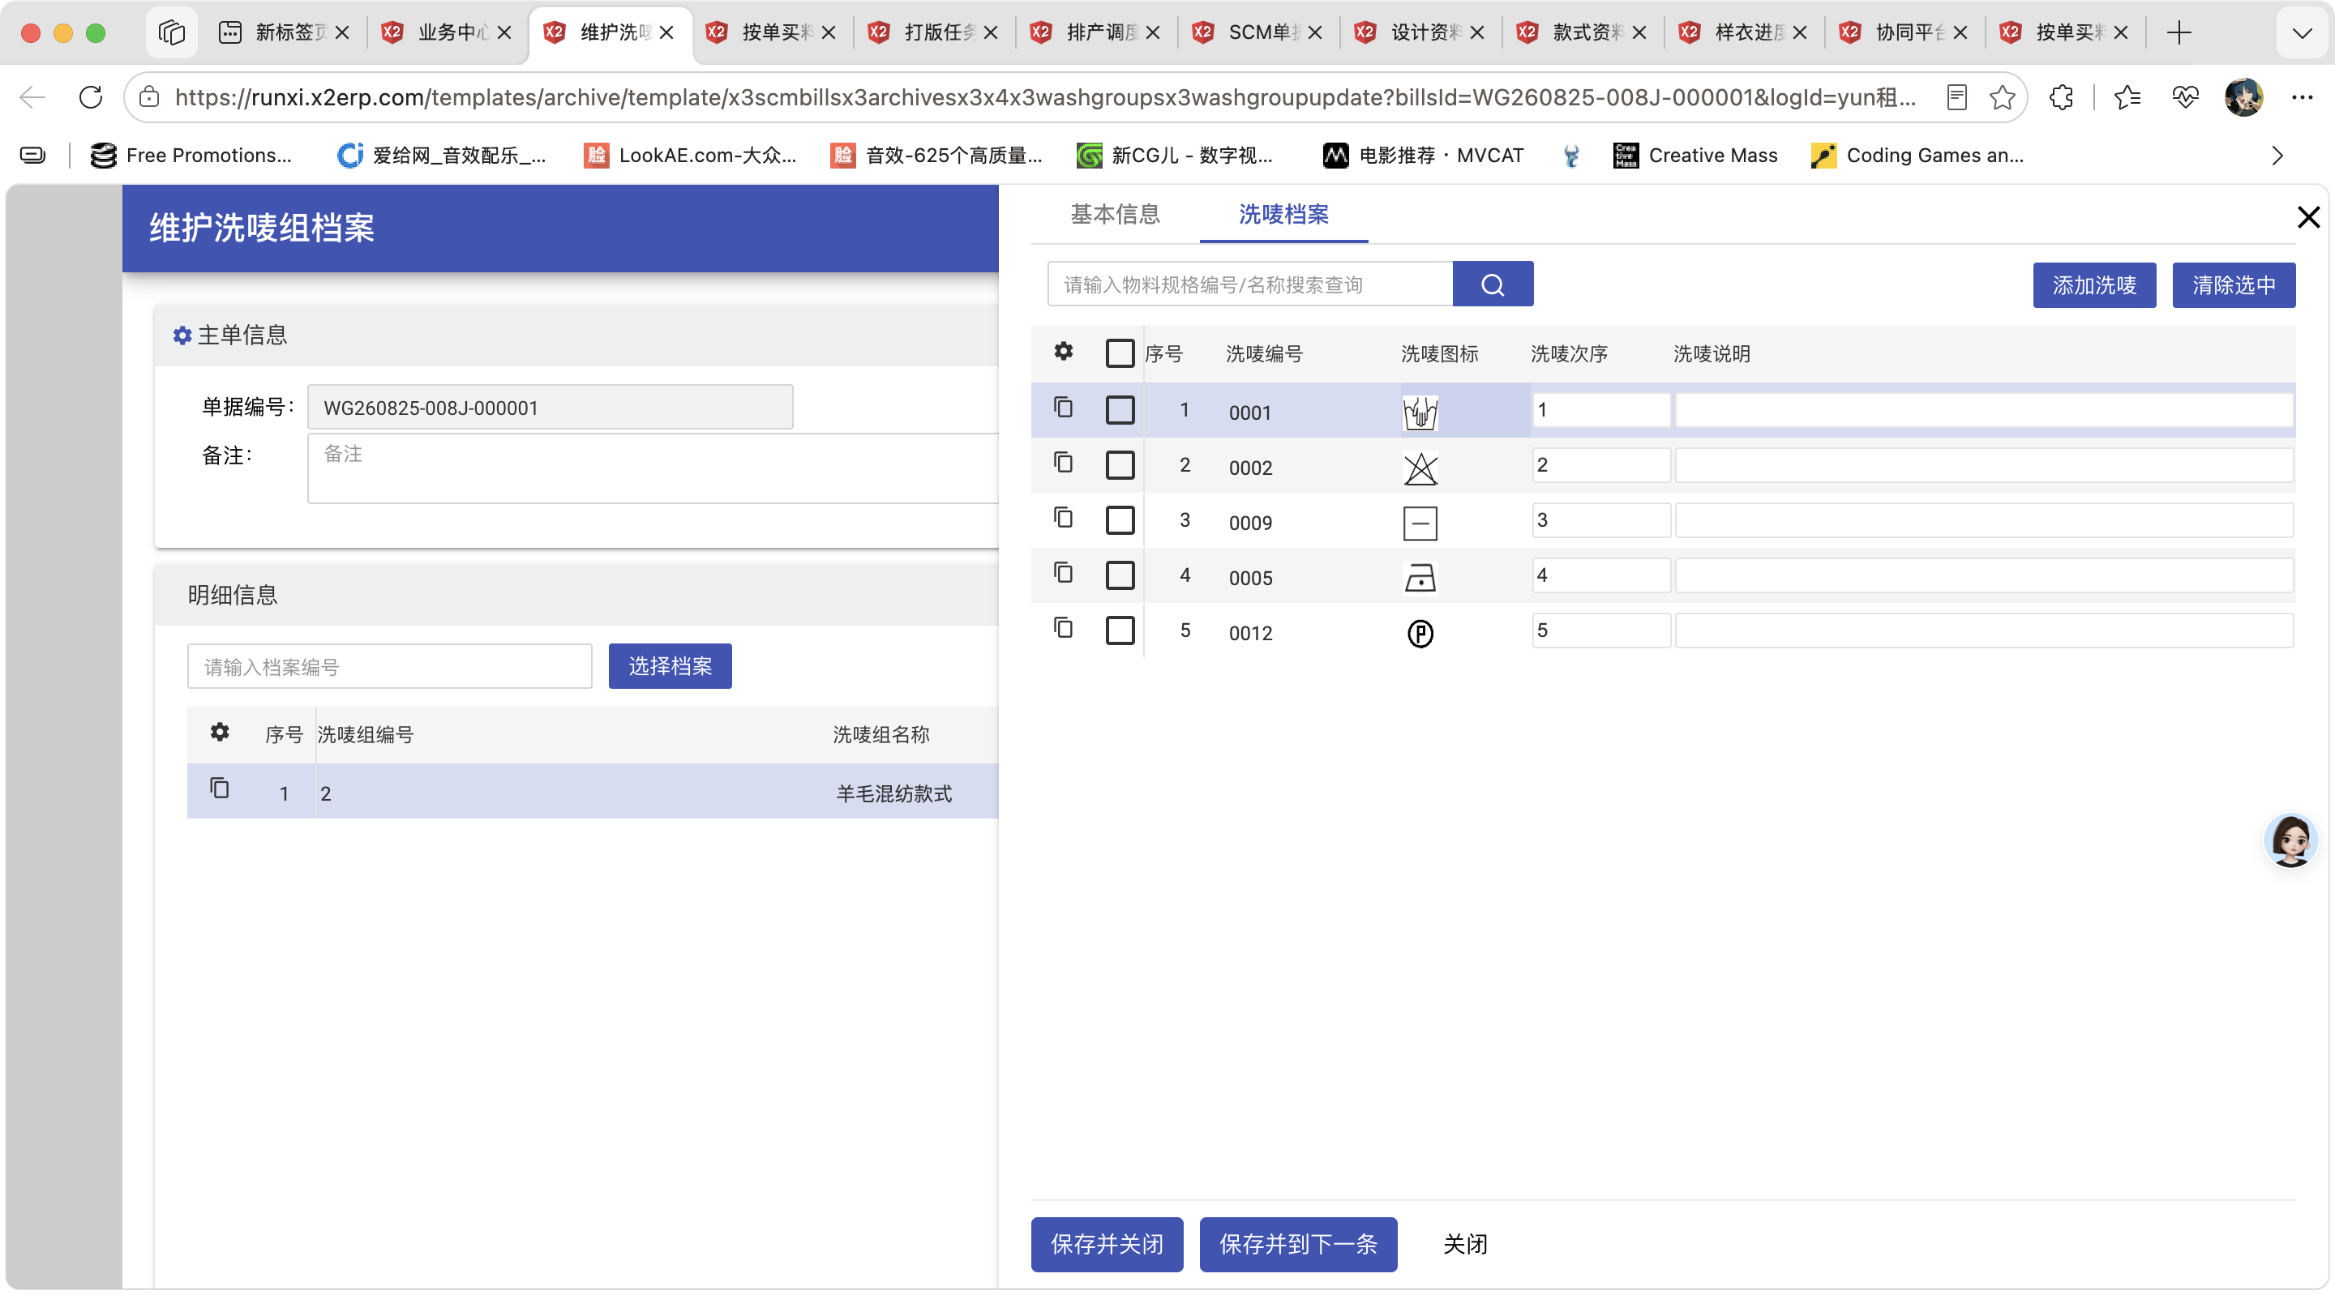Focus the material spec search field
The width and height of the screenshot is (2335, 1295).
point(1250,284)
